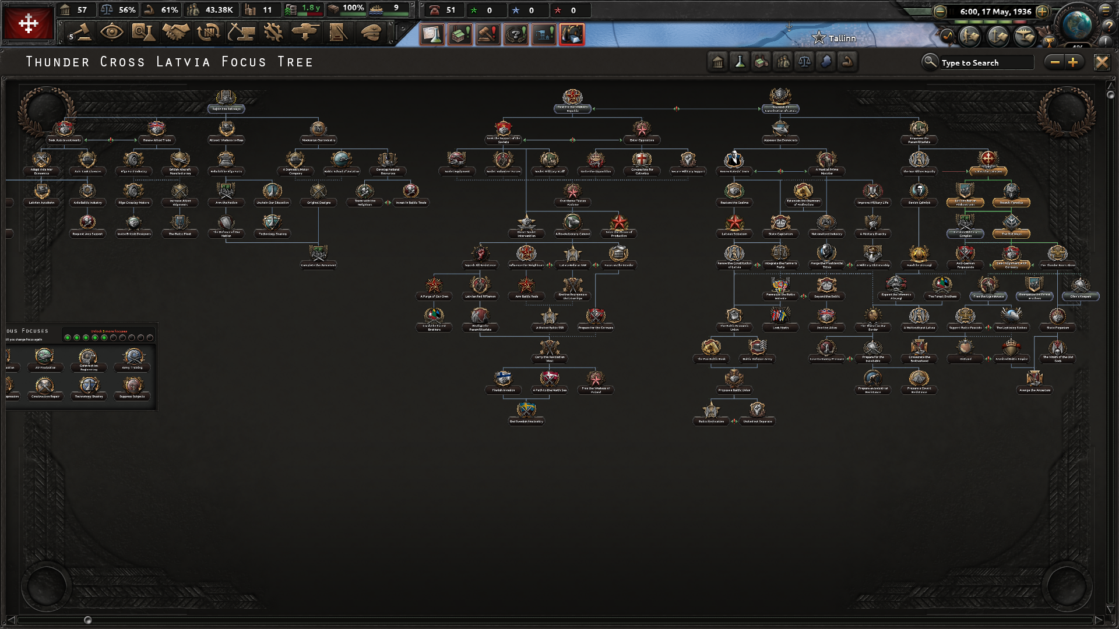Open the aircraft Recruit and Deploy menu
The image size is (1119, 629).
click(x=305, y=33)
